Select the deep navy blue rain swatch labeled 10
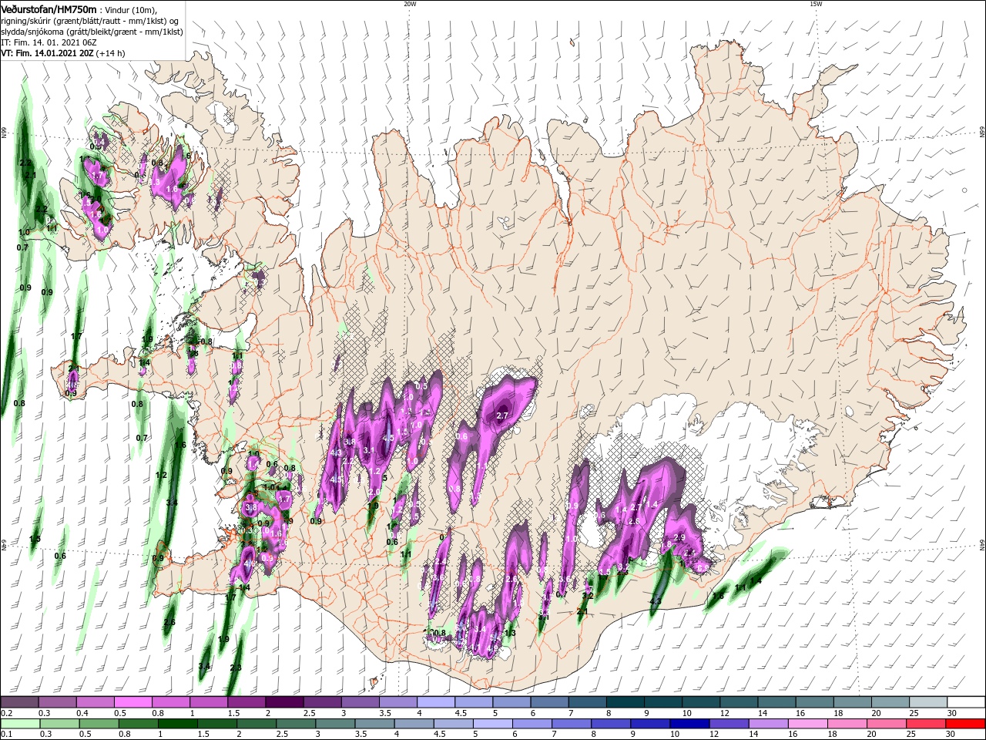The image size is (986, 740). click(689, 724)
